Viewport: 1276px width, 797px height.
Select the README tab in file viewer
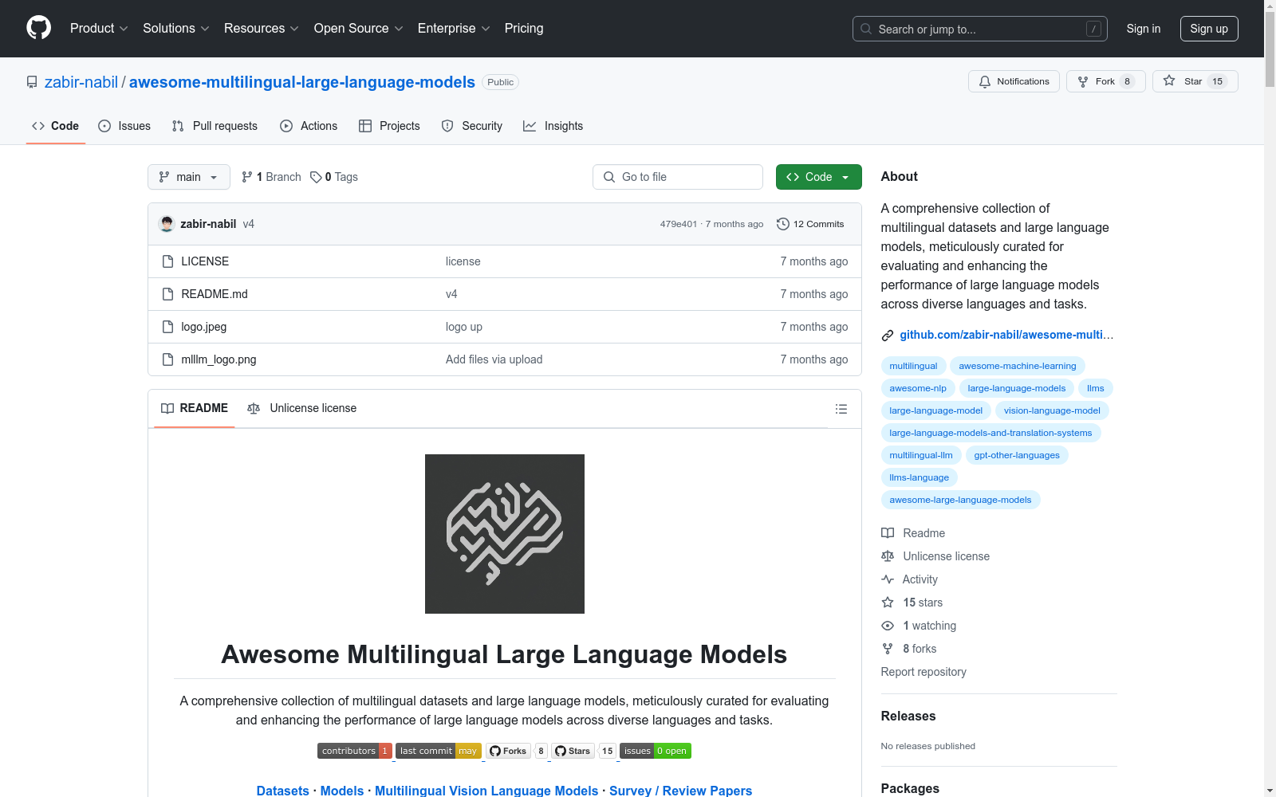pos(195,408)
